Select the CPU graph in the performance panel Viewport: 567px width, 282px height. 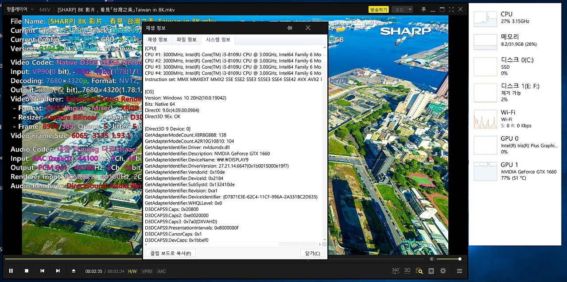click(x=515, y=18)
